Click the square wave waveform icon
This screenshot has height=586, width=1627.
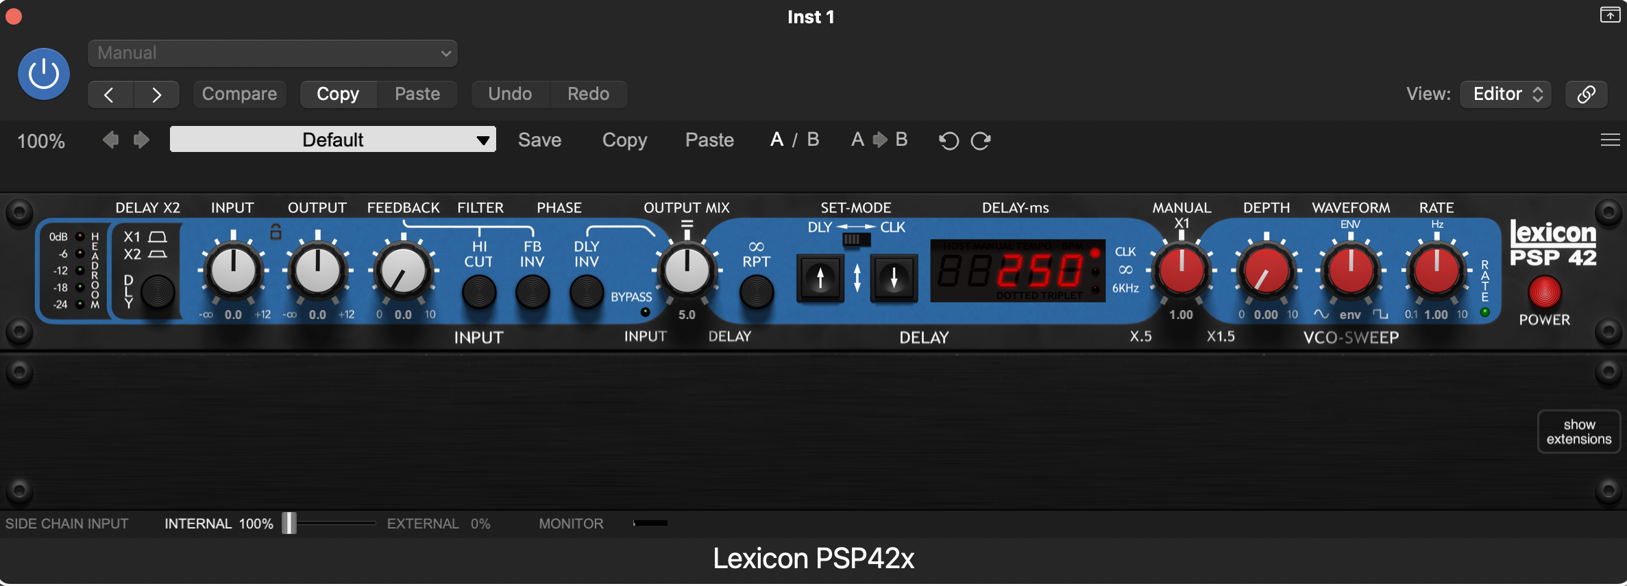click(x=1380, y=314)
